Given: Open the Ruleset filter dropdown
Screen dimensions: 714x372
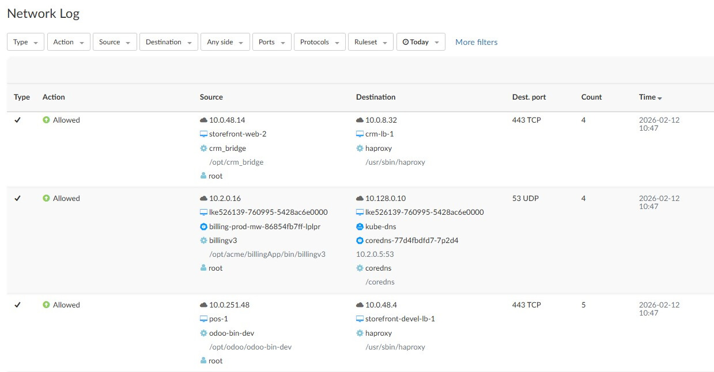Looking at the screenshot, I should 371,42.
